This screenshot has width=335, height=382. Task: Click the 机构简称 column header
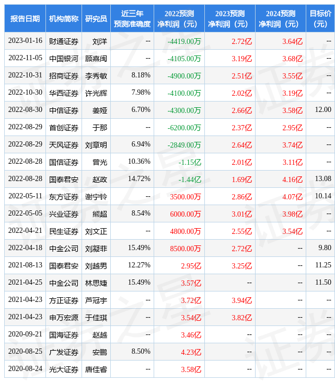(x=64, y=18)
